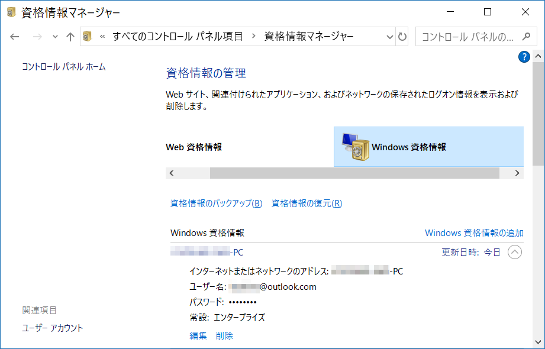Click the @outlook.com user name value
545x349 pixels.
(x=272, y=287)
